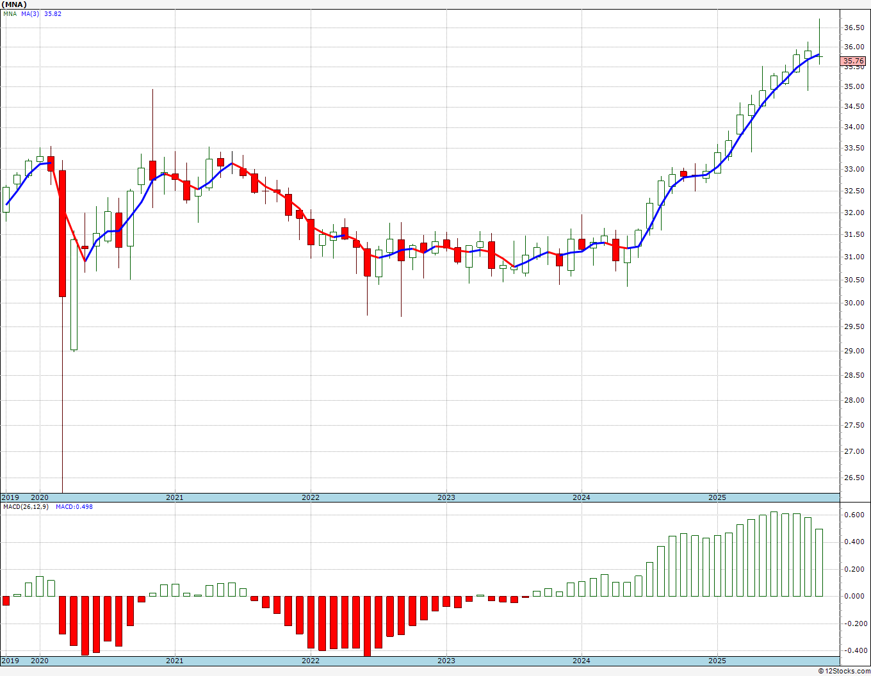This screenshot has width=871, height=676.
Task: Click the (MNA) ticker title
Action: (x=14, y=4)
